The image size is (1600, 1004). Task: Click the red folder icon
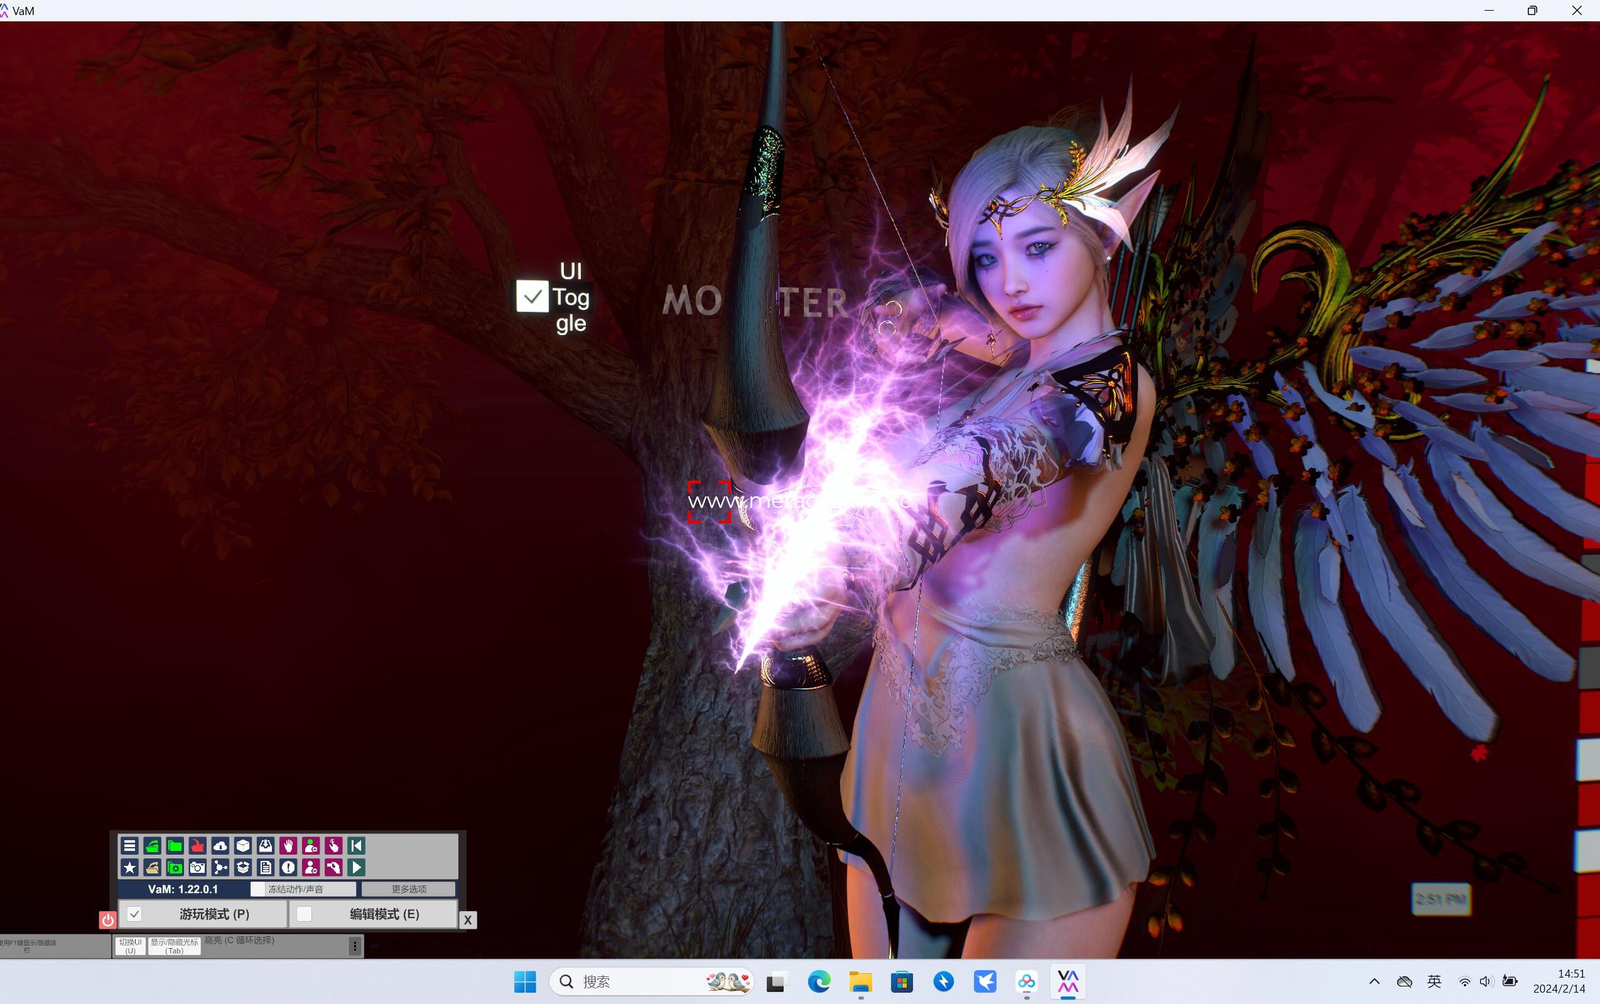pyautogui.click(x=197, y=845)
